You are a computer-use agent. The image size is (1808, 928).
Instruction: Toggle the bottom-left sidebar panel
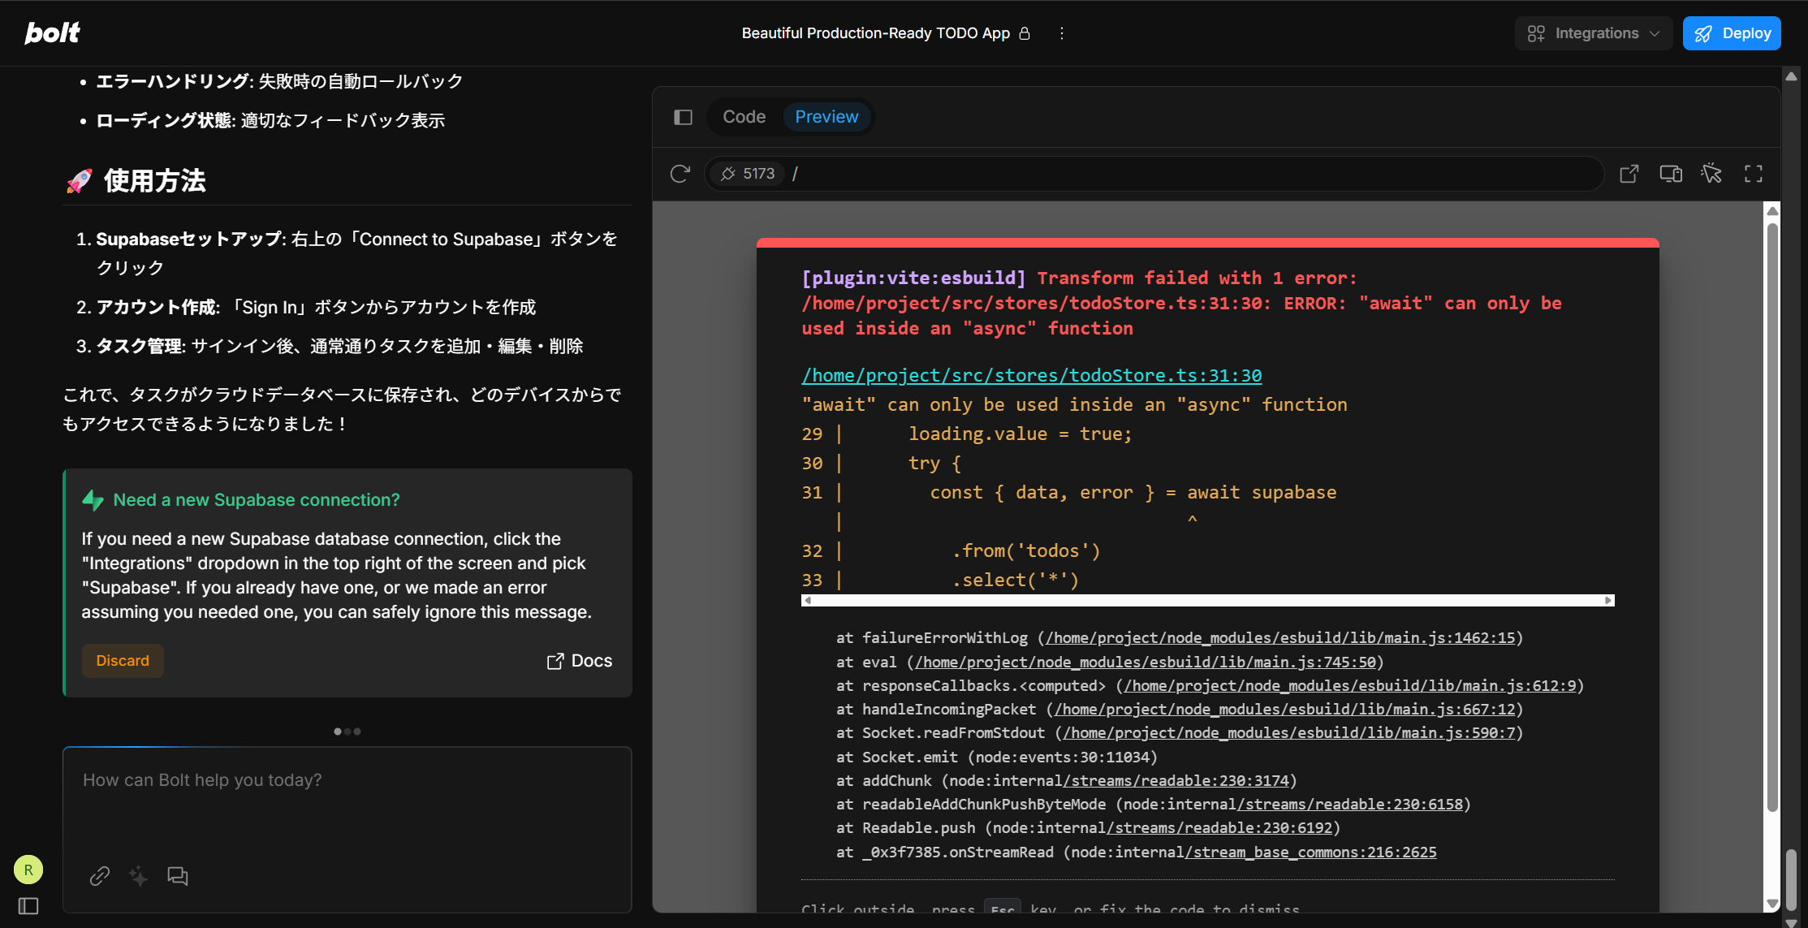click(x=28, y=906)
